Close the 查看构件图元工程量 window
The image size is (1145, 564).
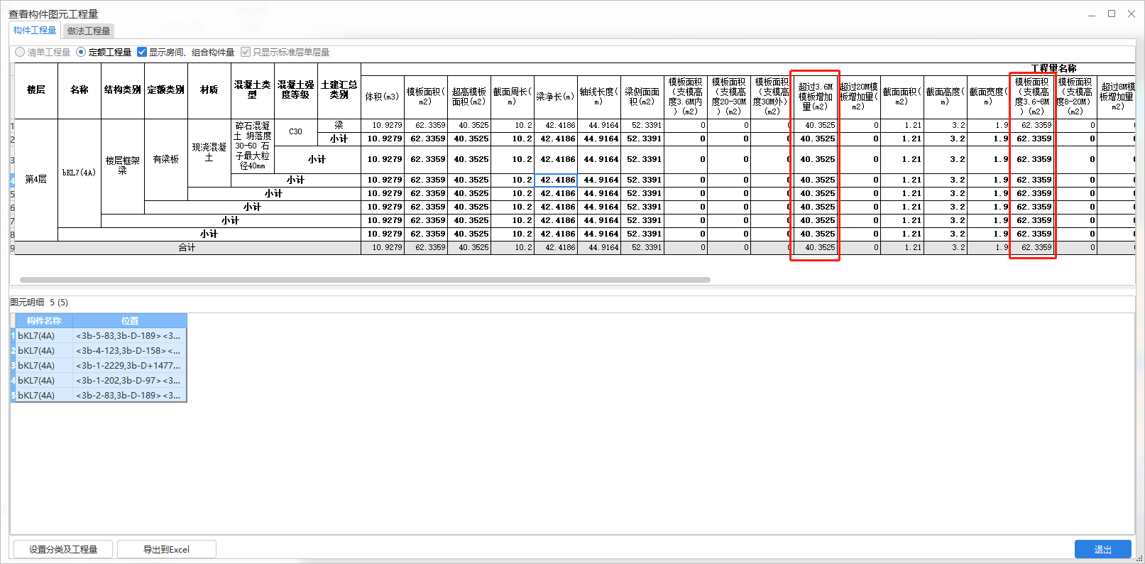pos(1132,14)
